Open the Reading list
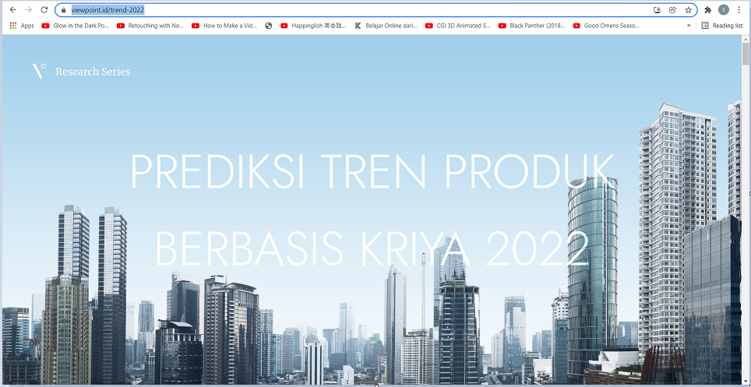The image size is (751, 387). (x=721, y=26)
